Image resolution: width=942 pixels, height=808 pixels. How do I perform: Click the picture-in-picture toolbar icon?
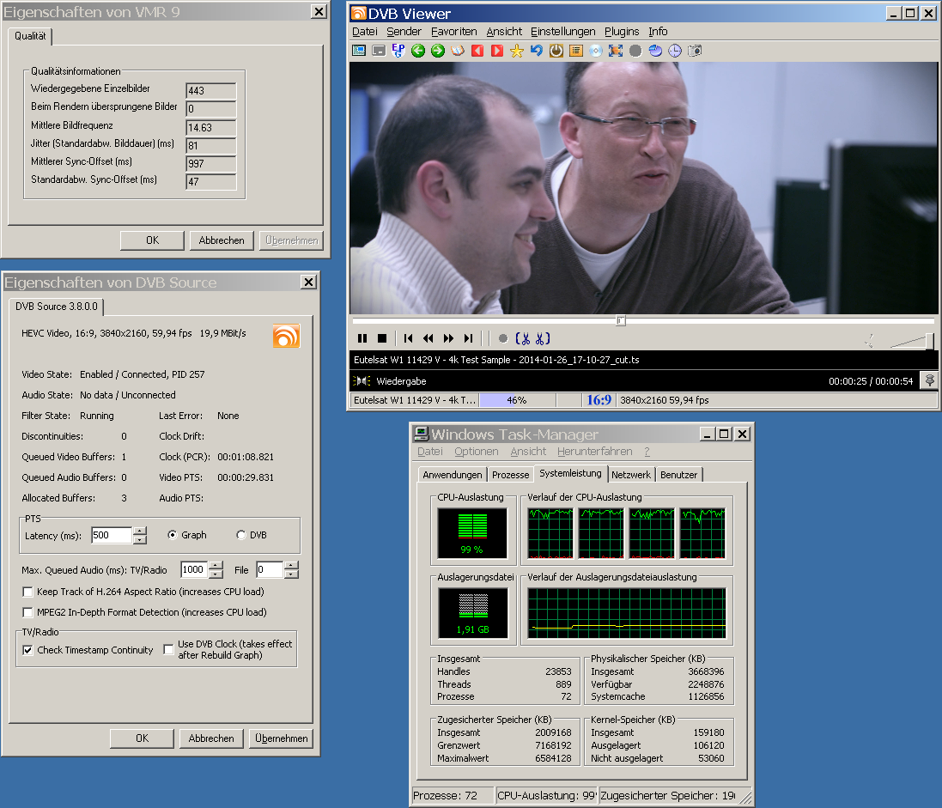[x=379, y=51]
